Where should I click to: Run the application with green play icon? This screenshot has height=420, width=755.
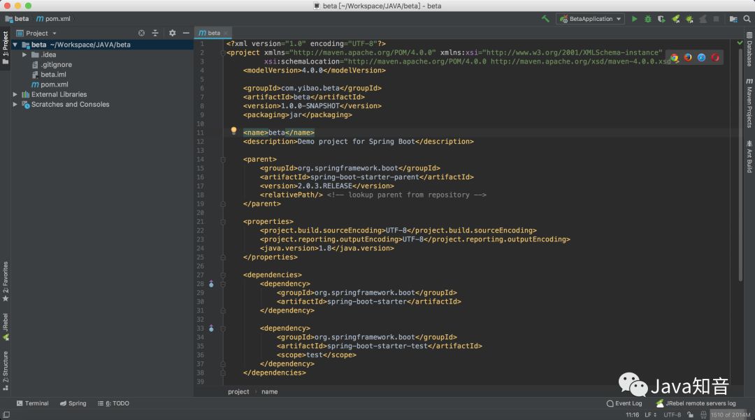click(634, 19)
